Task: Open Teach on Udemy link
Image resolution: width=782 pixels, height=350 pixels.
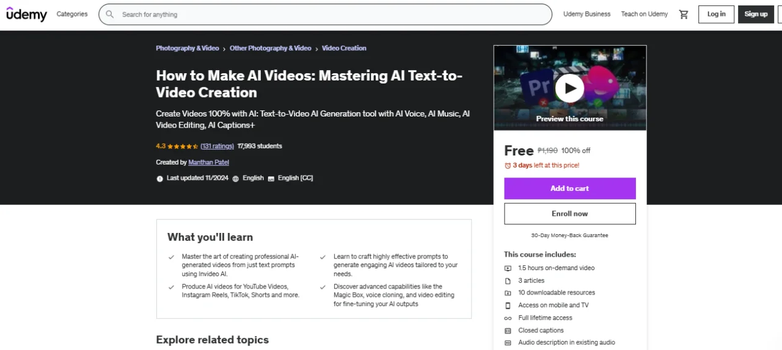Action: 645,14
